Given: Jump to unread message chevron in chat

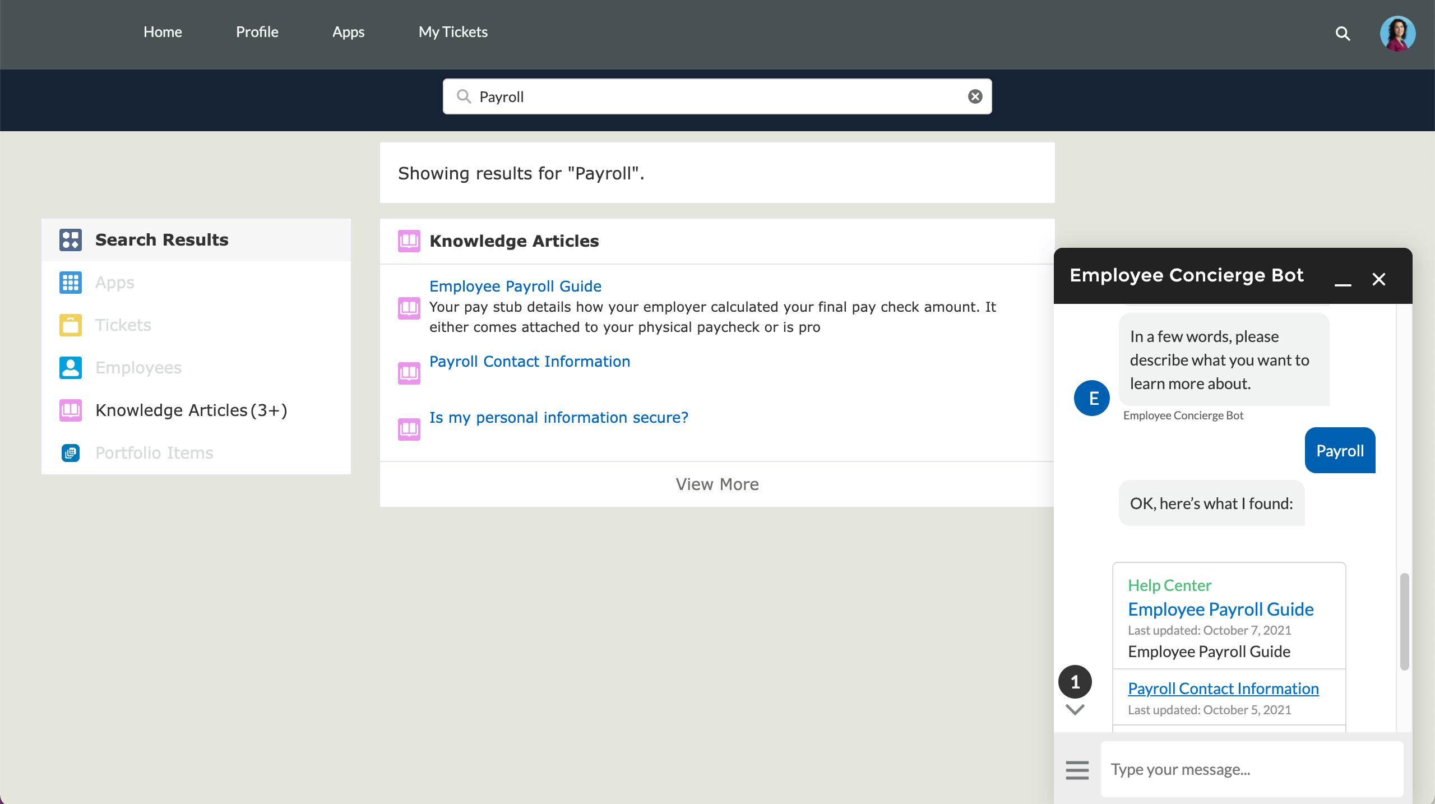Looking at the screenshot, I should tap(1075, 709).
